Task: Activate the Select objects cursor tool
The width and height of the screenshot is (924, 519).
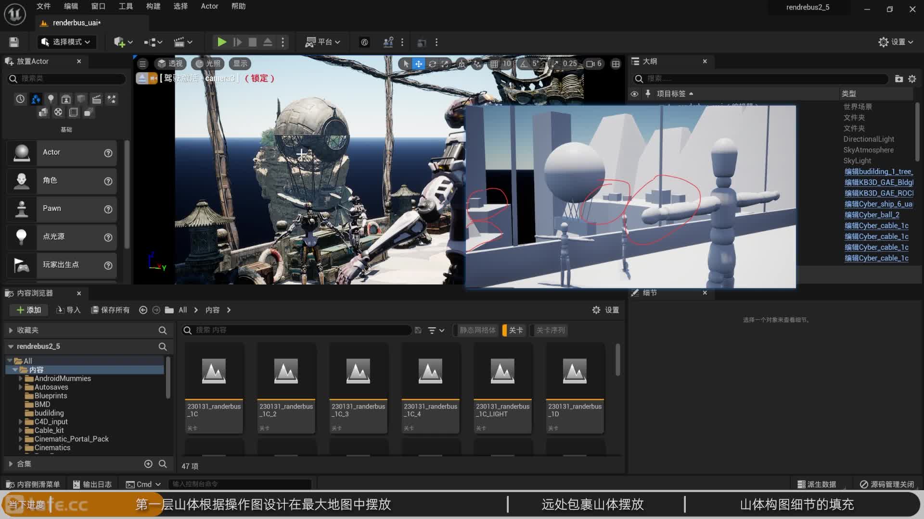Action: 406,63
